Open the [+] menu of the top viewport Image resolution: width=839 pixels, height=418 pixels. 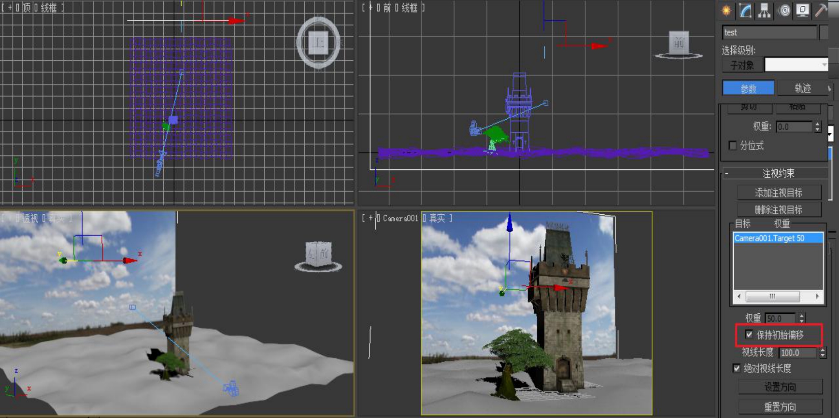pyautogui.click(x=10, y=8)
